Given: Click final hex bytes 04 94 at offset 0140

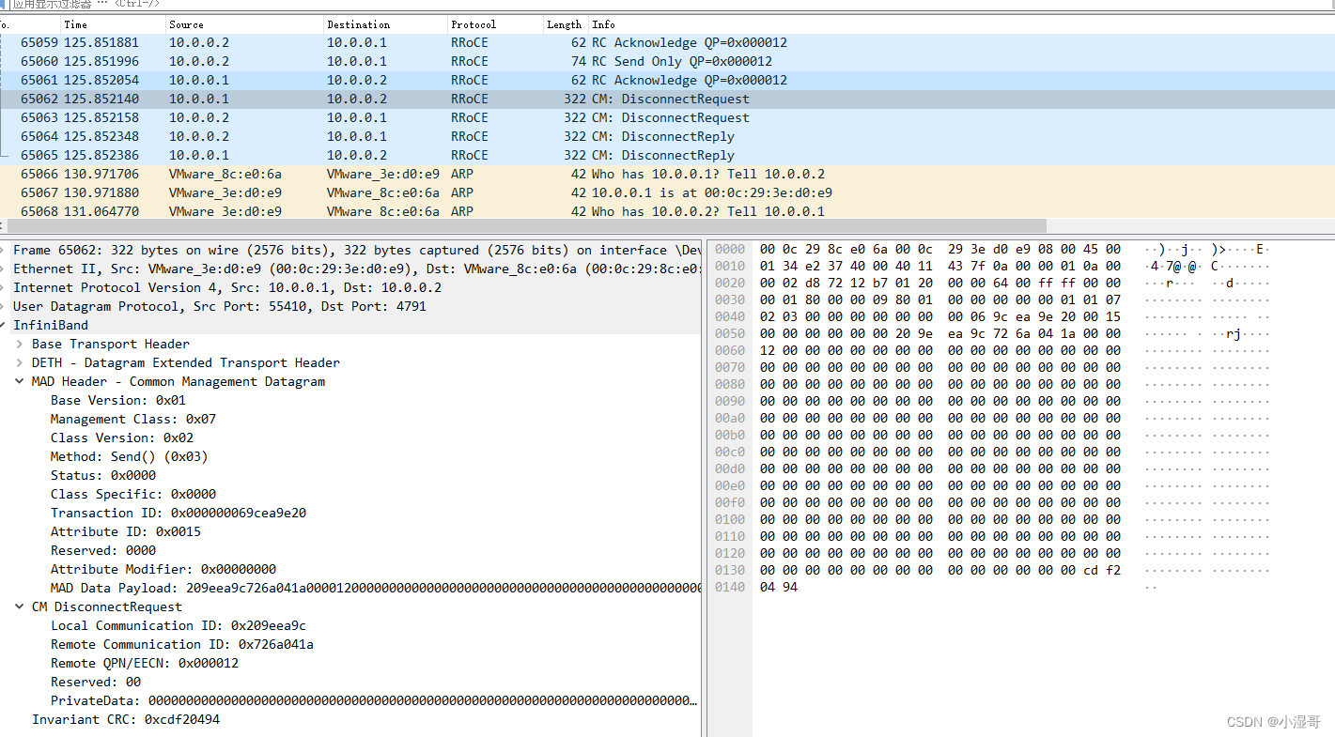Looking at the screenshot, I should [779, 587].
